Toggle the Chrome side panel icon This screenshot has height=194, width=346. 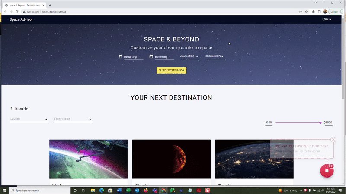click(x=319, y=12)
